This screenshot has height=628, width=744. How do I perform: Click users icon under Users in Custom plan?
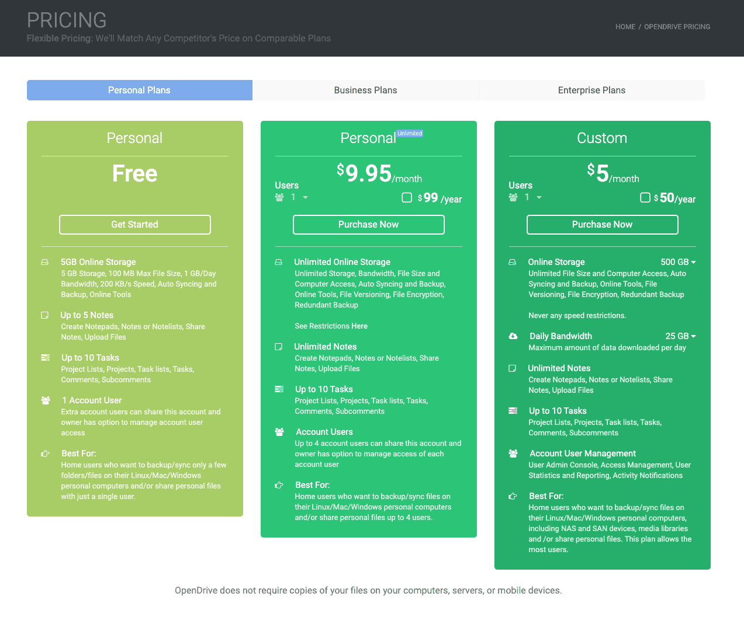pyautogui.click(x=513, y=197)
